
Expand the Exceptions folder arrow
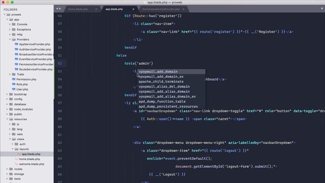click(x=10, y=29)
